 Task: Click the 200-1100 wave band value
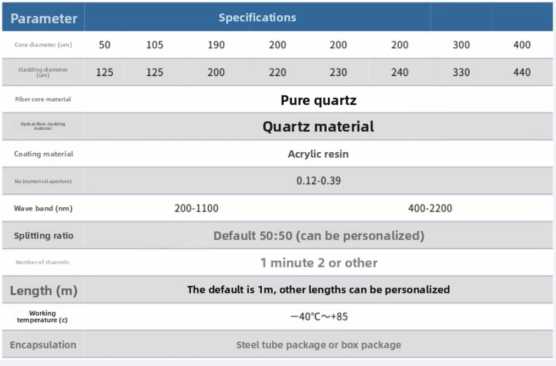(x=196, y=208)
